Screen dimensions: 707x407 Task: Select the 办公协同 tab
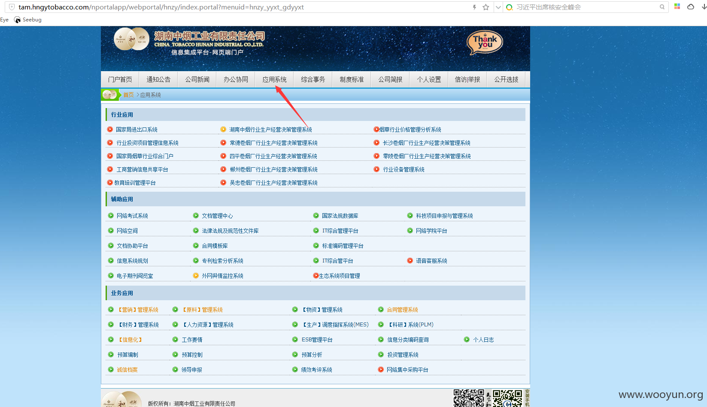coord(236,79)
